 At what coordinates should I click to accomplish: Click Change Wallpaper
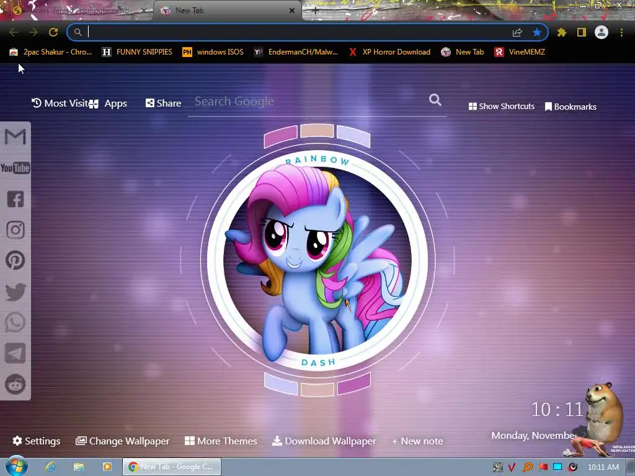tap(122, 441)
